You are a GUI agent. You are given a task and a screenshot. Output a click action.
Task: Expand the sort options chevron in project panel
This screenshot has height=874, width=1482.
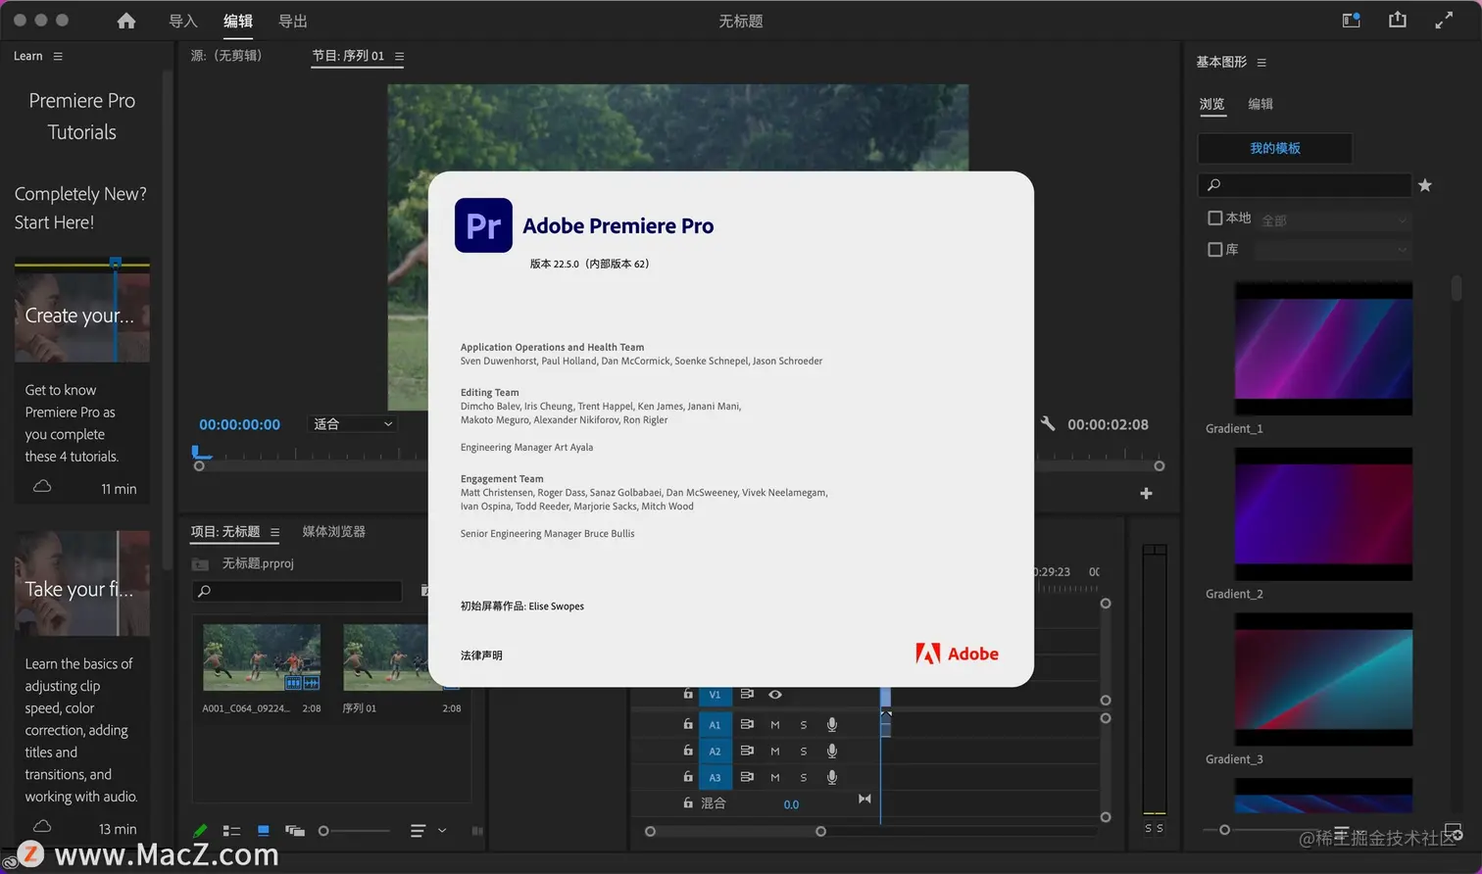[442, 831]
